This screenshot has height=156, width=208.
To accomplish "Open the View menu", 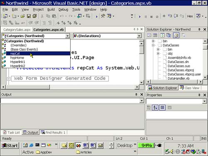I will [25, 10].
